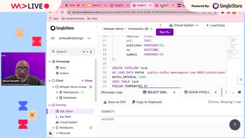
Task: Switch to the OpenAI browser tab
Action: (97, 5)
